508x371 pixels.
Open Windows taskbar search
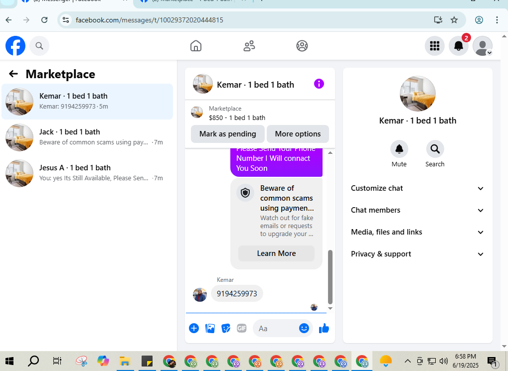click(33, 361)
